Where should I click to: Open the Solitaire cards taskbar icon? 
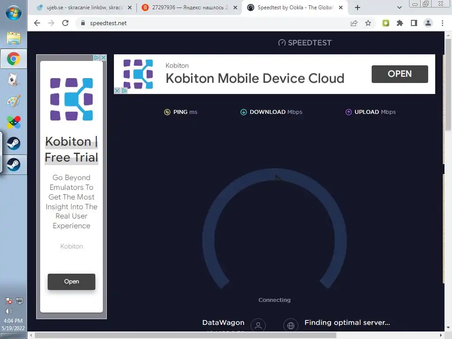(13, 80)
